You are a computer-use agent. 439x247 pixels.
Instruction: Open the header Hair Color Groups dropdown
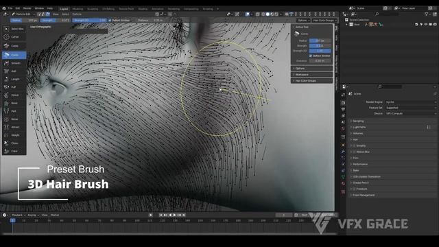[x=324, y=21]
